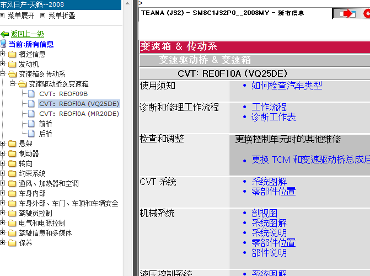This screenshot has width=370, height=276.
Task: Click 菜单展开 to expand all menus
Action: click(x=21, y=16)
